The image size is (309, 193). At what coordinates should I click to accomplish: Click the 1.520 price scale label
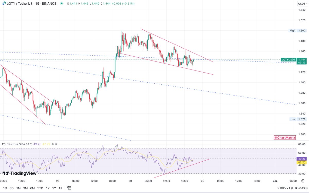point(302,20)
